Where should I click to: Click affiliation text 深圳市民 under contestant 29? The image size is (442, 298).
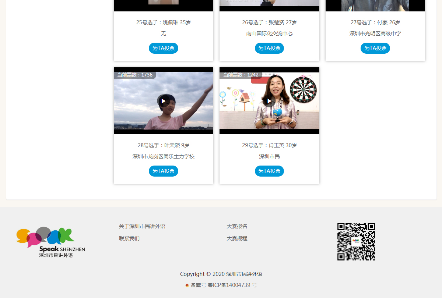pyautogui.click(x=269, y=156)
